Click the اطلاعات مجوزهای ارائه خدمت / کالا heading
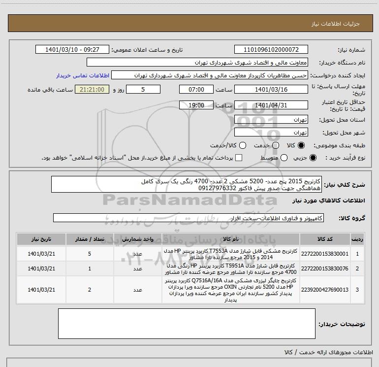The height and width of the screenshot is (367, 379). (328, 352)
